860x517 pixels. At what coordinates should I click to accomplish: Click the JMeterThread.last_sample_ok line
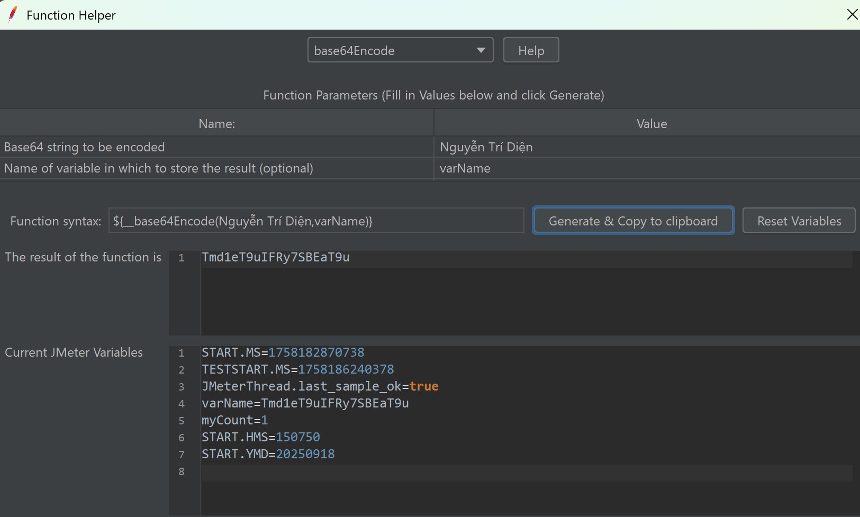click(x=320, y=386)
